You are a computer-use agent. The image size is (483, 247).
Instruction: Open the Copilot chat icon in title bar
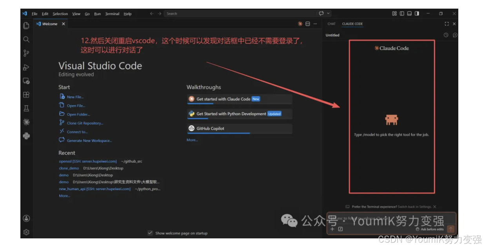tap(321, 13)
